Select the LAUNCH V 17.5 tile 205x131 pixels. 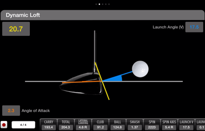186,125
